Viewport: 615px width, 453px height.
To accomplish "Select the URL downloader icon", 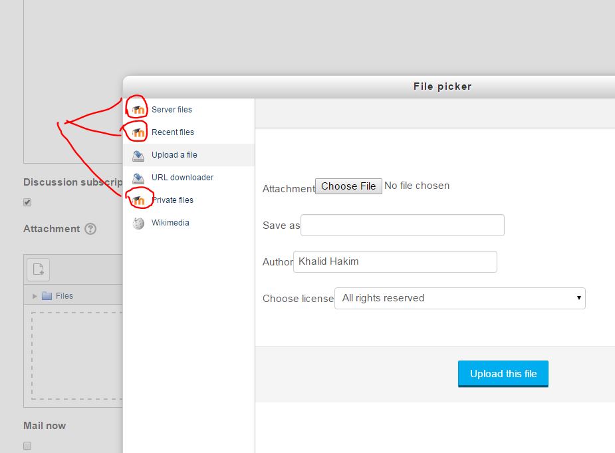I will [137, 177].
